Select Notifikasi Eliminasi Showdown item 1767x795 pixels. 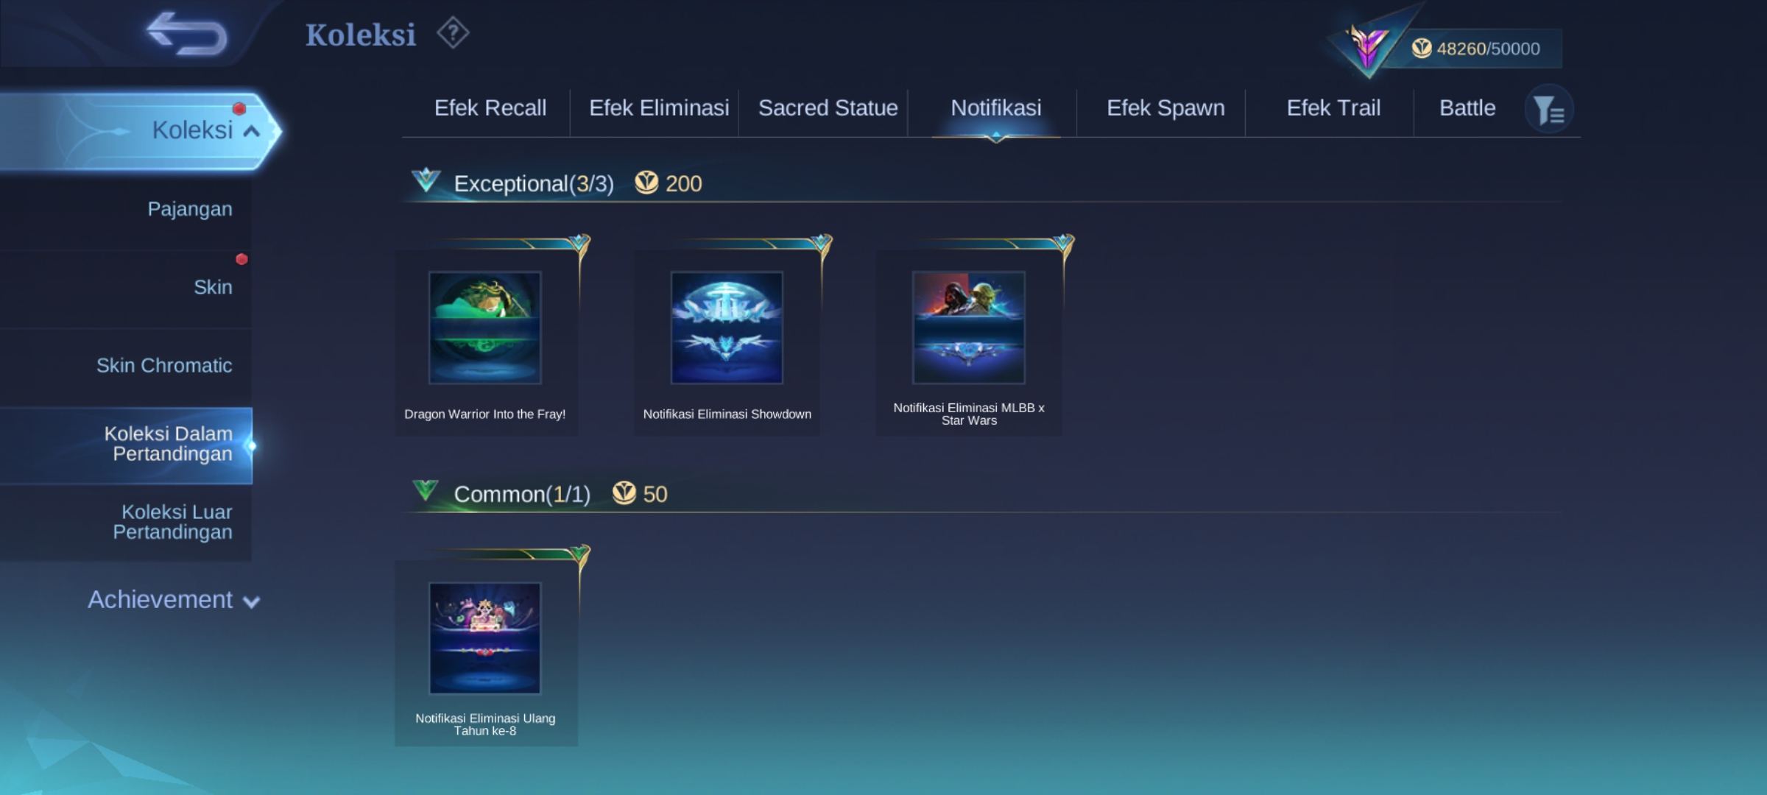tap(727, 328)
